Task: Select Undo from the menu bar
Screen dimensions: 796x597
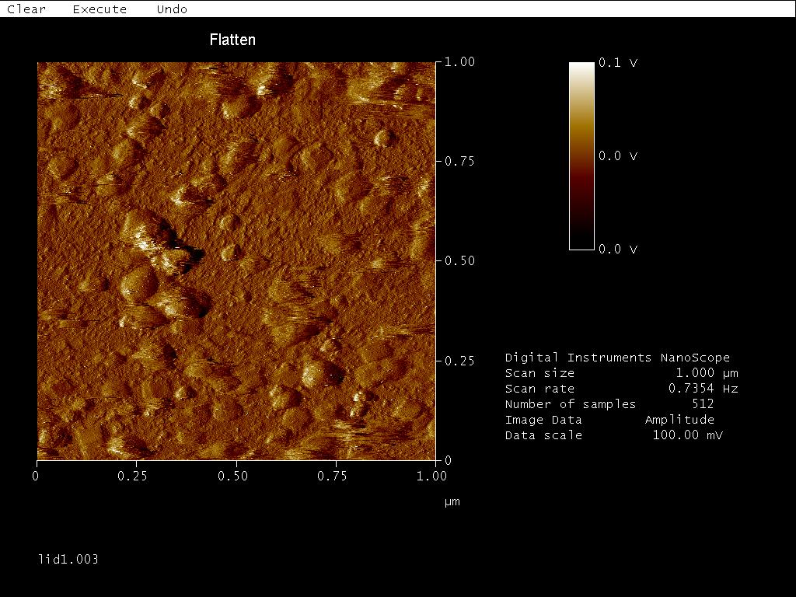Action: click(x=172, y=9)
